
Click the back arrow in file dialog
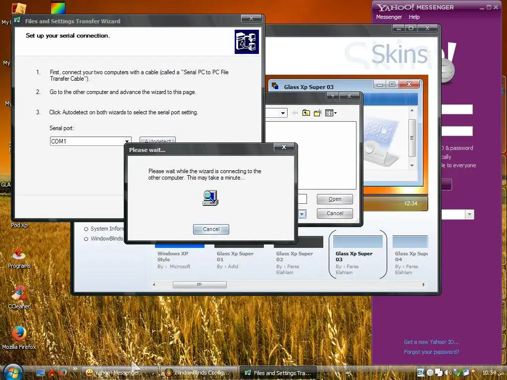(x=295, y=113)
